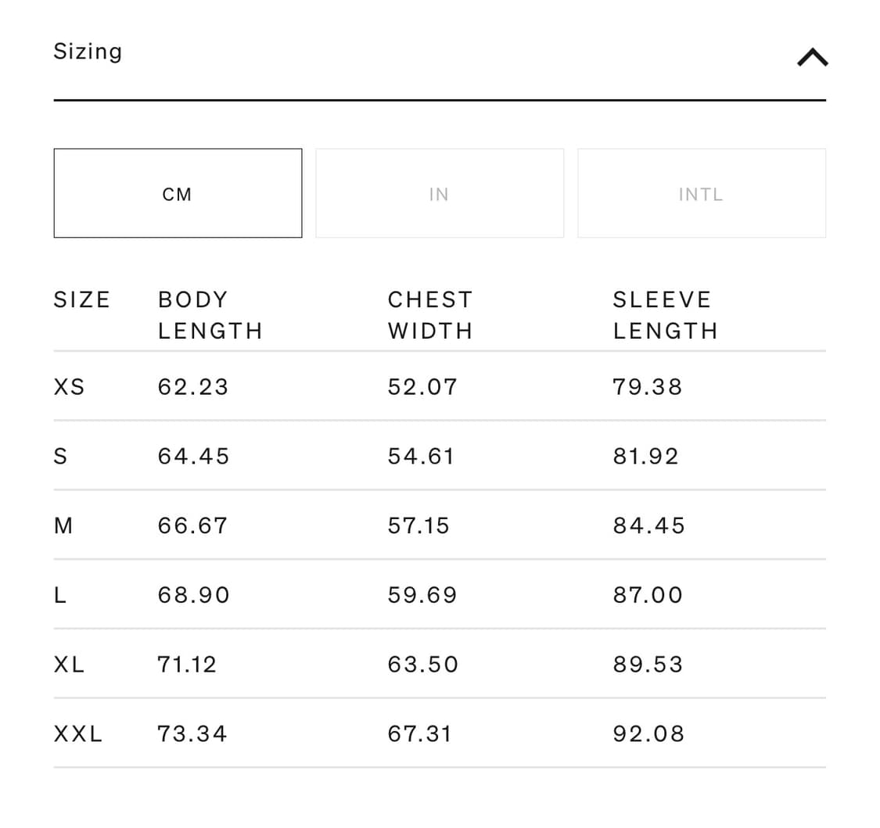Select the M size row label

pyautogui.click(x=63, y=526)
